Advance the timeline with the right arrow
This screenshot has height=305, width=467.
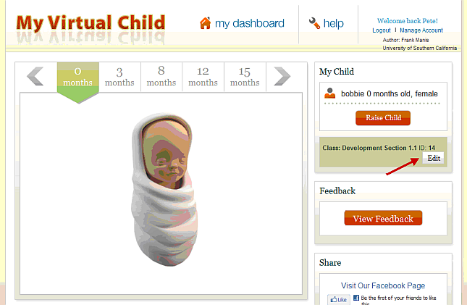pyautogui.click(x=282, y=76)
